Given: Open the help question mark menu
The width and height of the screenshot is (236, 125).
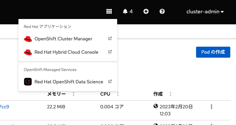Looking at the screenshot, I should click(x=162, y=11).
